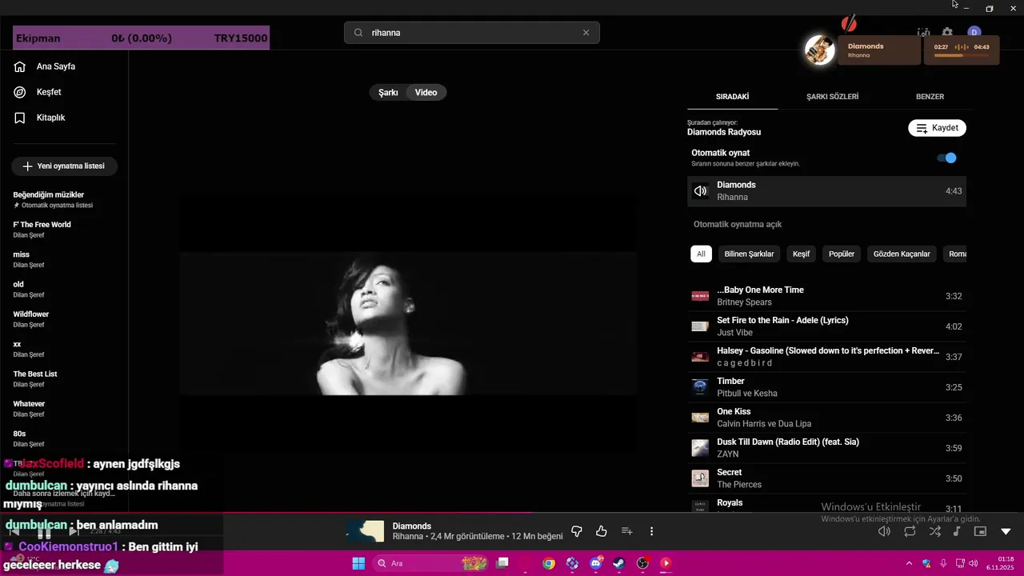Expand the system tray hidden icons chevron
The image size is (1024, 576).
(x=909, y=563)
